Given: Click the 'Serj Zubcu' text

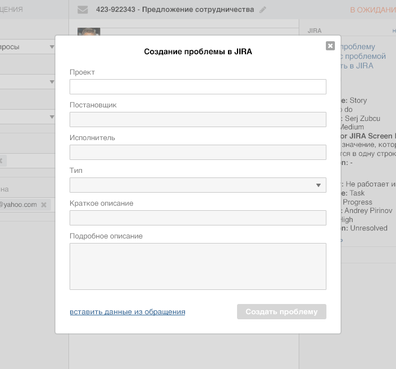Looking at the screenshot, I should [363, 118].
